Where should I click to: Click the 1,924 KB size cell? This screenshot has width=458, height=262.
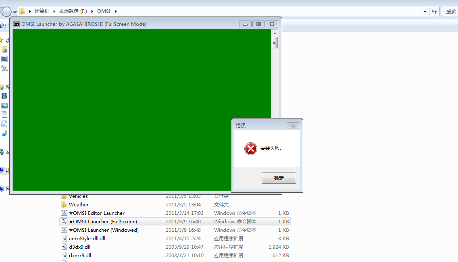[x=278, y=247]
